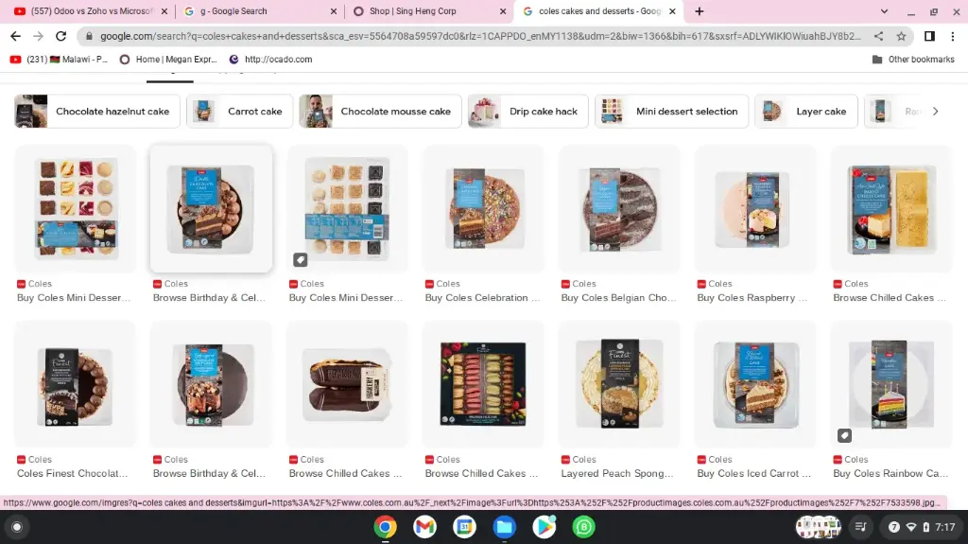Open first Coles Mini Dessert image
Image resolution: width=968 pixels, height=544 pixels.
[76, 209]
